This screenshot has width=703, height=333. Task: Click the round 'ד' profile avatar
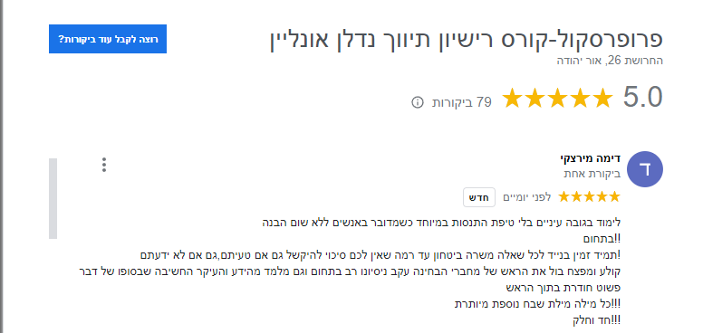click(645, 169)
